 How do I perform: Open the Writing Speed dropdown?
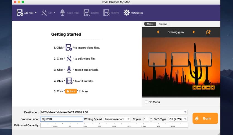pyautogui.click(x=117, y=119)
